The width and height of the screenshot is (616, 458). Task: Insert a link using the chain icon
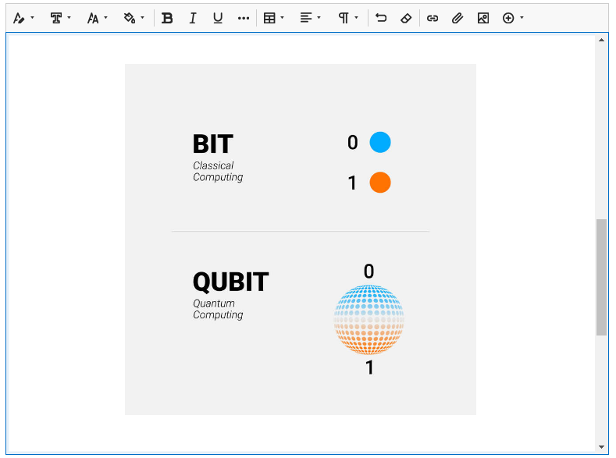click(x=433, y=18)
